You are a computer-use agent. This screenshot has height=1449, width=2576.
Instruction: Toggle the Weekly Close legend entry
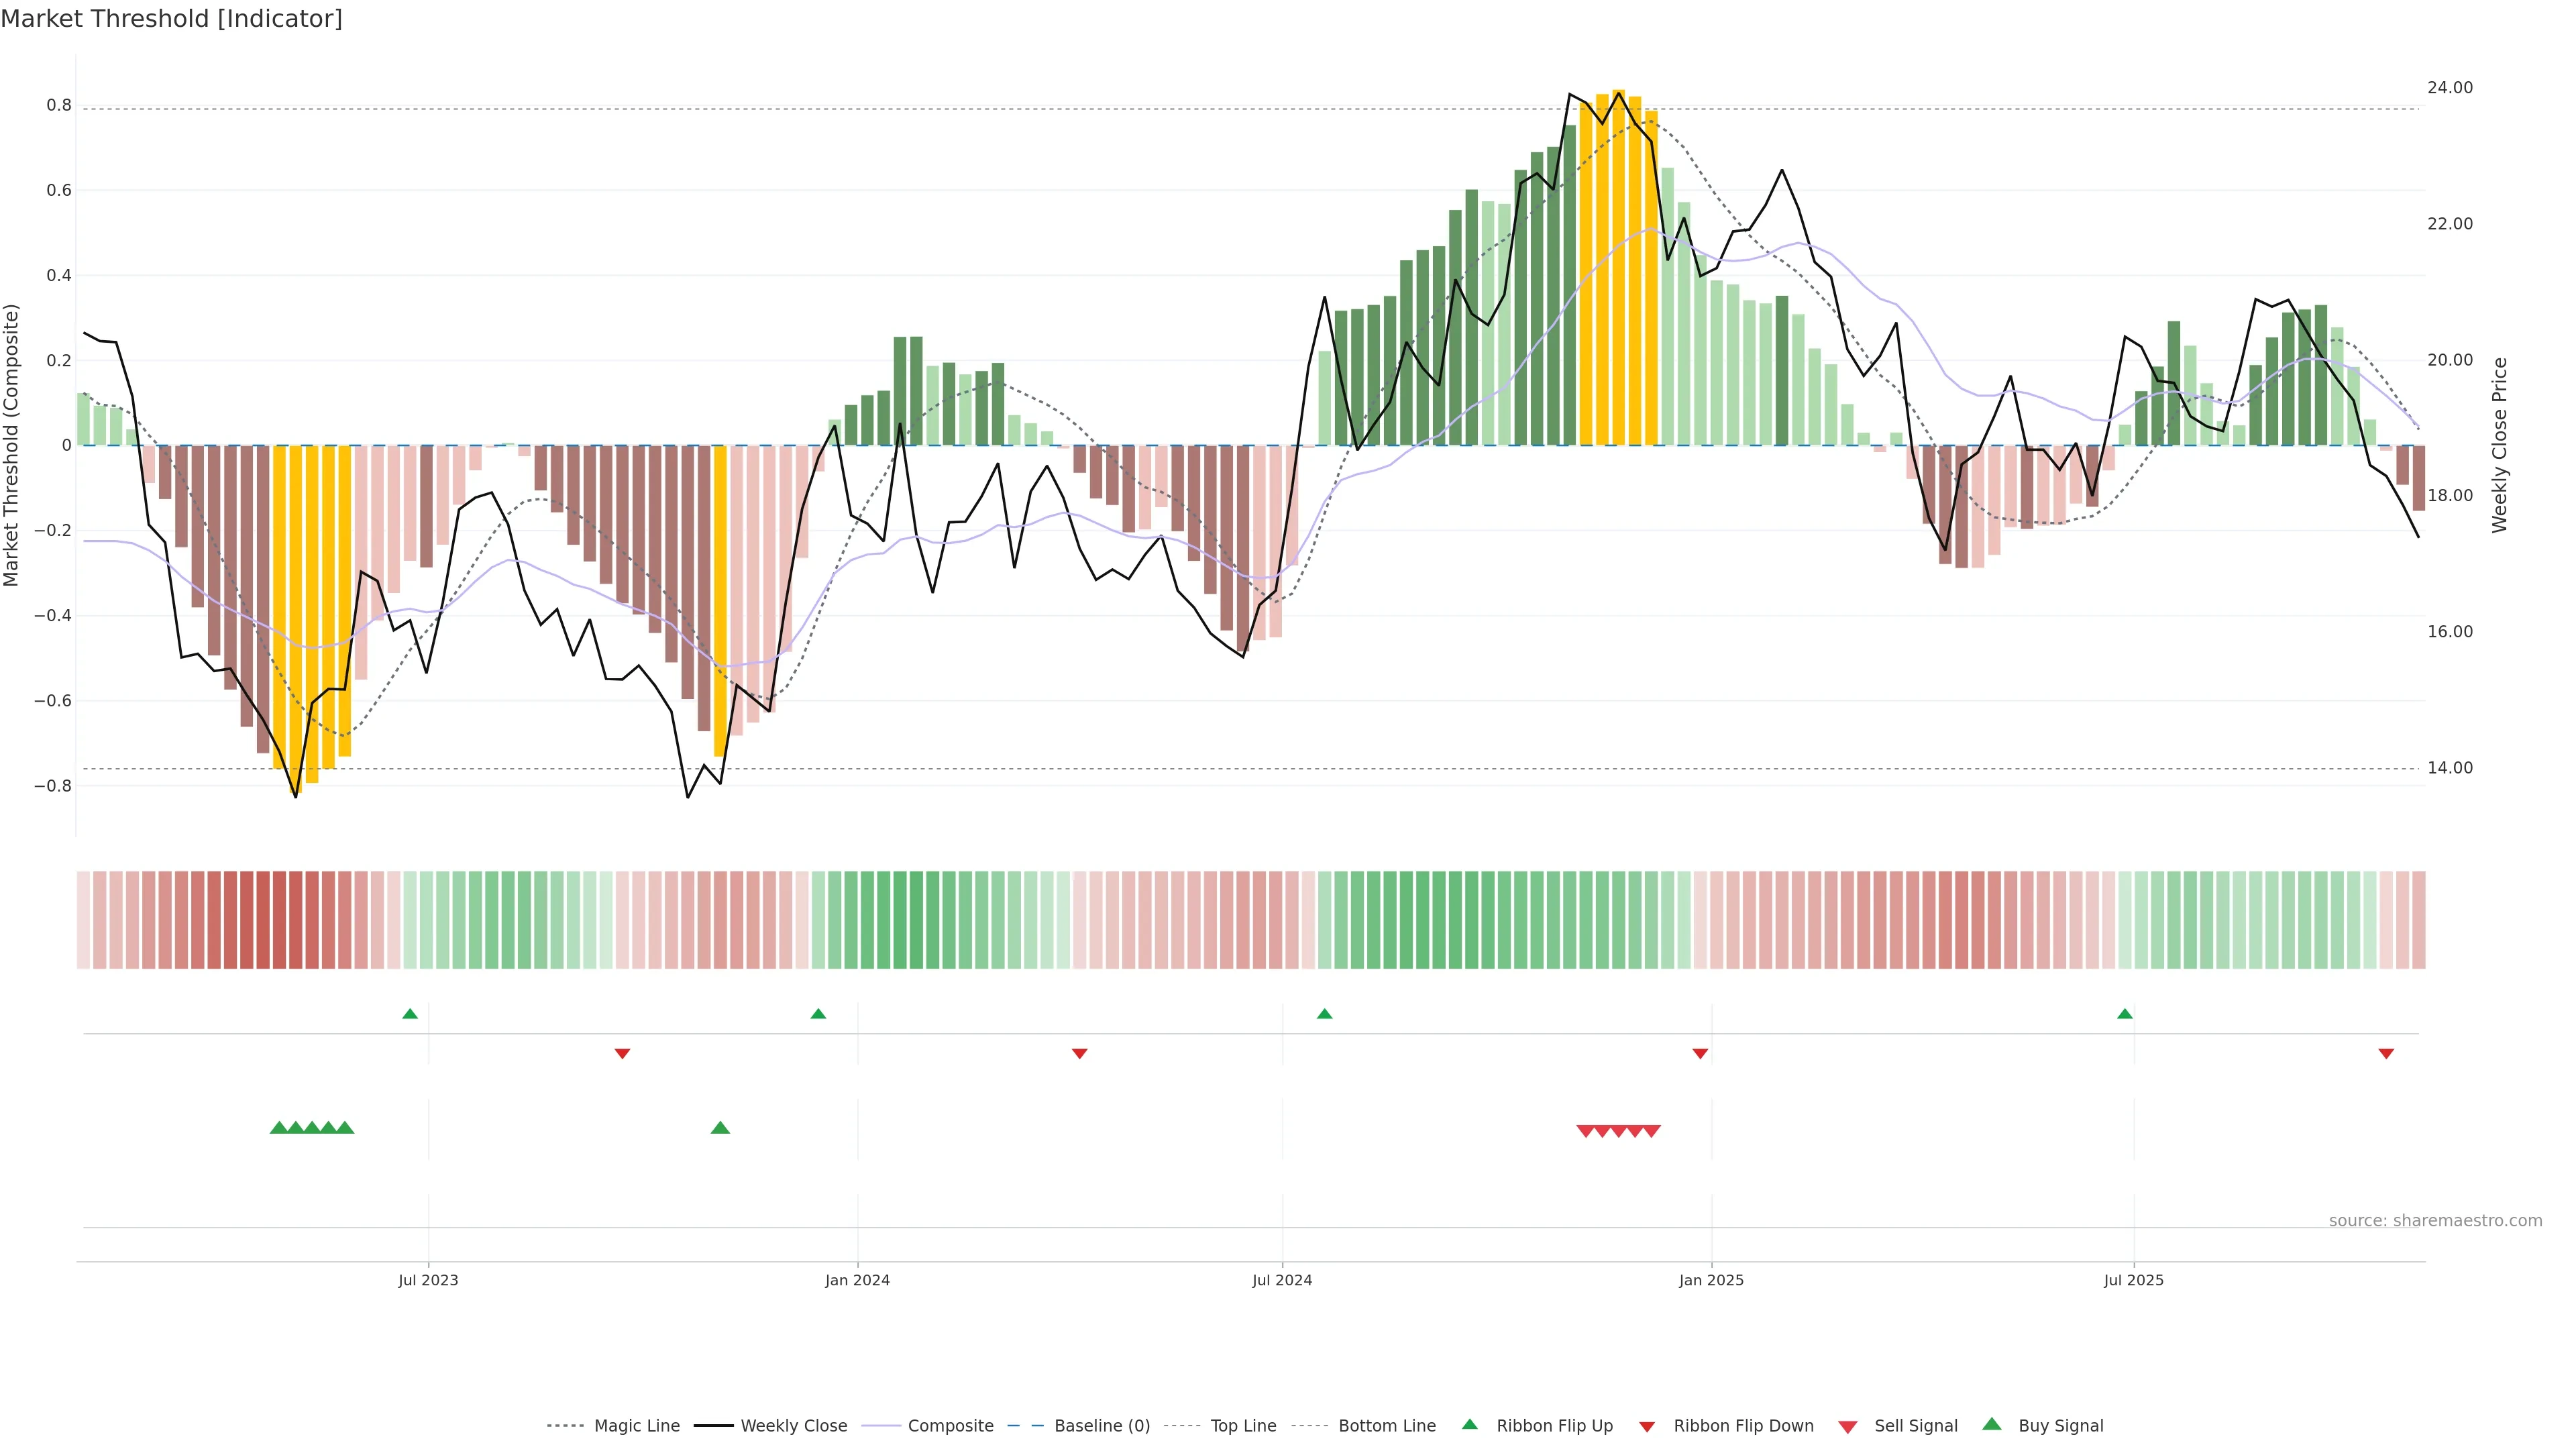(x=793, y=1426)
